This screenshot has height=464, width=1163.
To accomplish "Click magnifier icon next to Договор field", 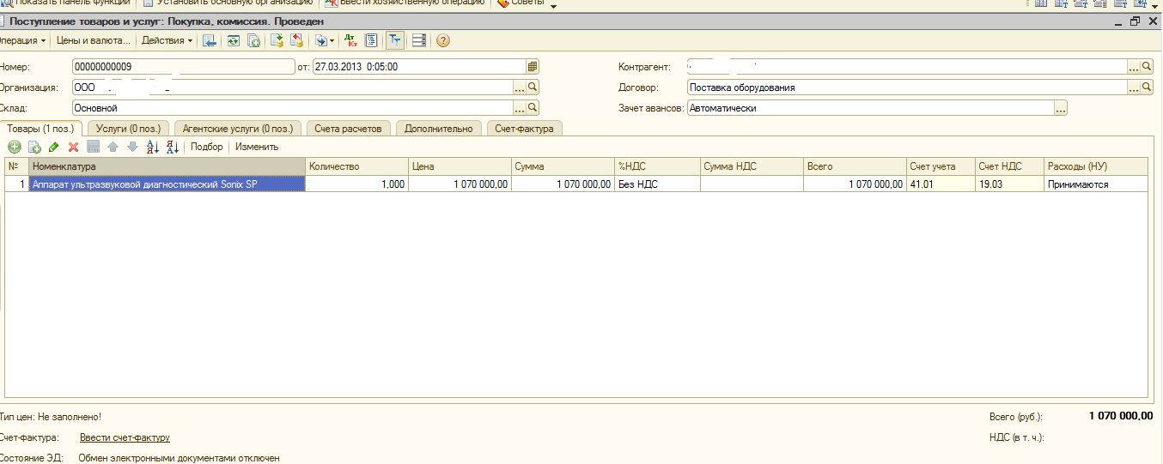I will click(x=1148, y=87).
